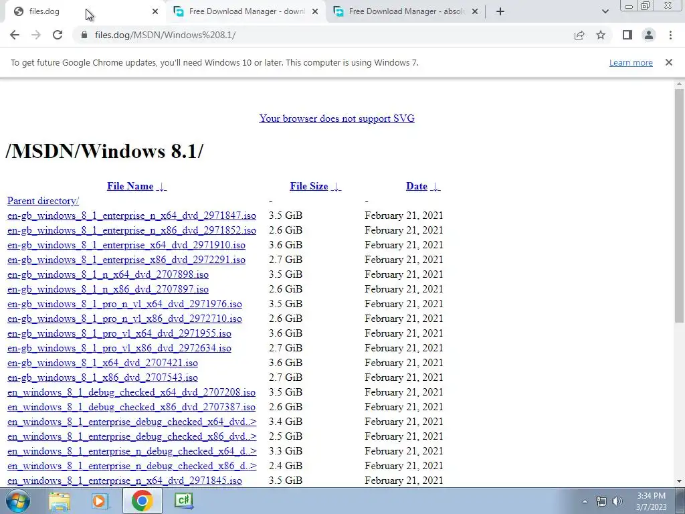Open en enterprise_debug_checked_x64_dvd link
Viewport: 685px width, 514px height.
[132, 422]
